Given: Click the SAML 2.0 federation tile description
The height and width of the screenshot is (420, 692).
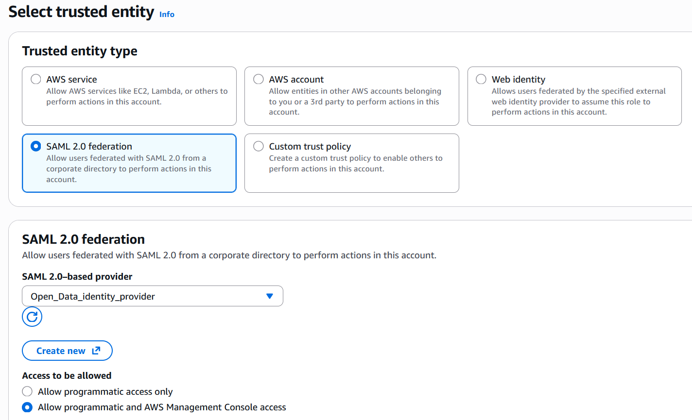Looking at the screenshot, I should 129,168.
